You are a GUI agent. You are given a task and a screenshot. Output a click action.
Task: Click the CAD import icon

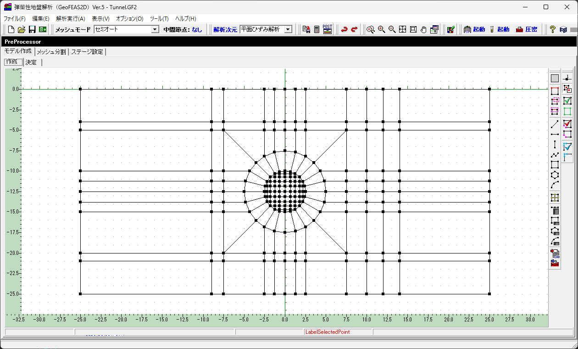(x=555, y=253)
